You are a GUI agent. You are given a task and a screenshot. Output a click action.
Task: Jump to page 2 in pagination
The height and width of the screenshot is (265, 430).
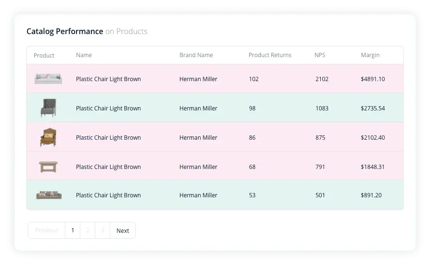click(x=88, y=230)
